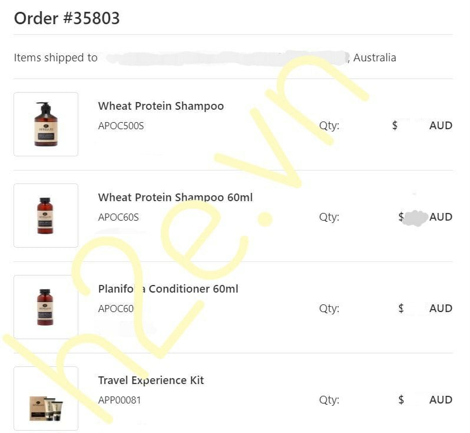470x433 pixels.
Task: Click the 'Items shipped to' label
Action: pyautogui.click(x=55, y=58)
